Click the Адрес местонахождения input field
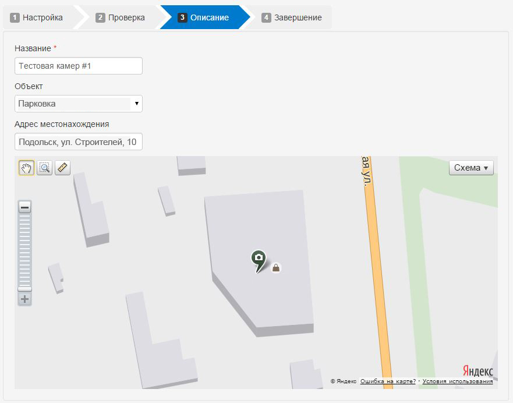Image resolution: width=513 pixels, height=403 pixels. [x=78, y=142]
